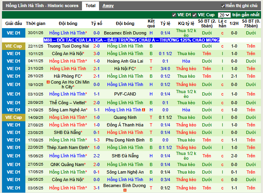263x193 pixels.
Task: Open Sông Lam Nghệ An team on 17/05/25
Action: point(125,172)
